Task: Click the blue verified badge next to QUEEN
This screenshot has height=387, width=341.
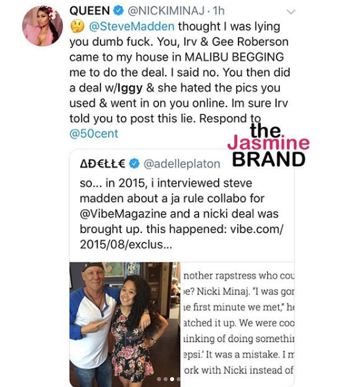Action: [x=118, y=11]
